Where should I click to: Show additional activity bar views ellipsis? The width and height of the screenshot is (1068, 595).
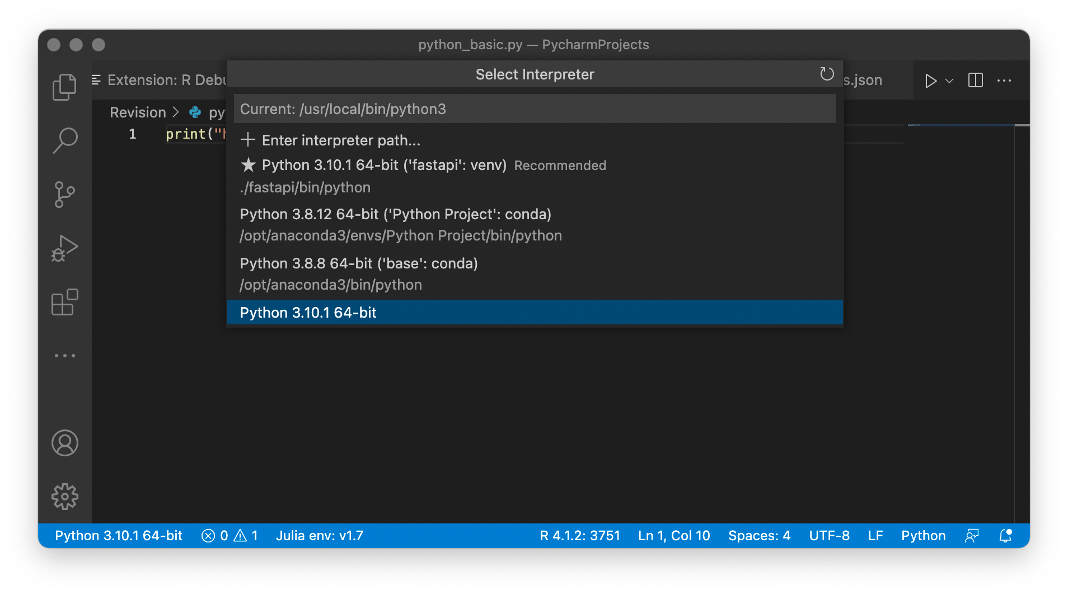64,356
